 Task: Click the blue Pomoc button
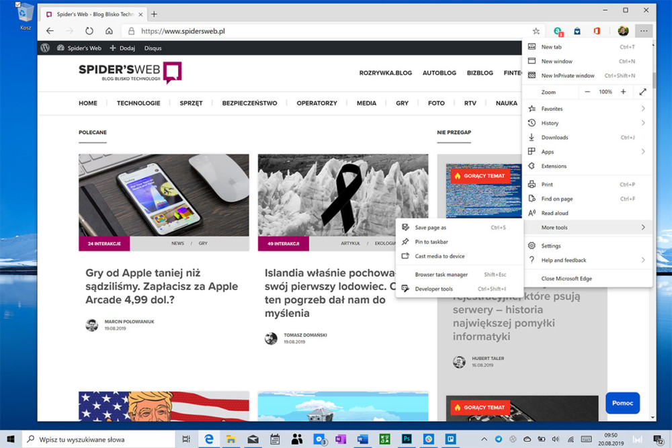point(622,403)
